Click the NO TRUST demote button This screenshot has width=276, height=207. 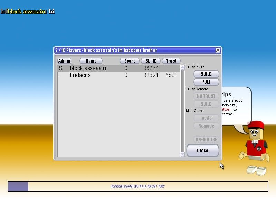tap(206, 96)
